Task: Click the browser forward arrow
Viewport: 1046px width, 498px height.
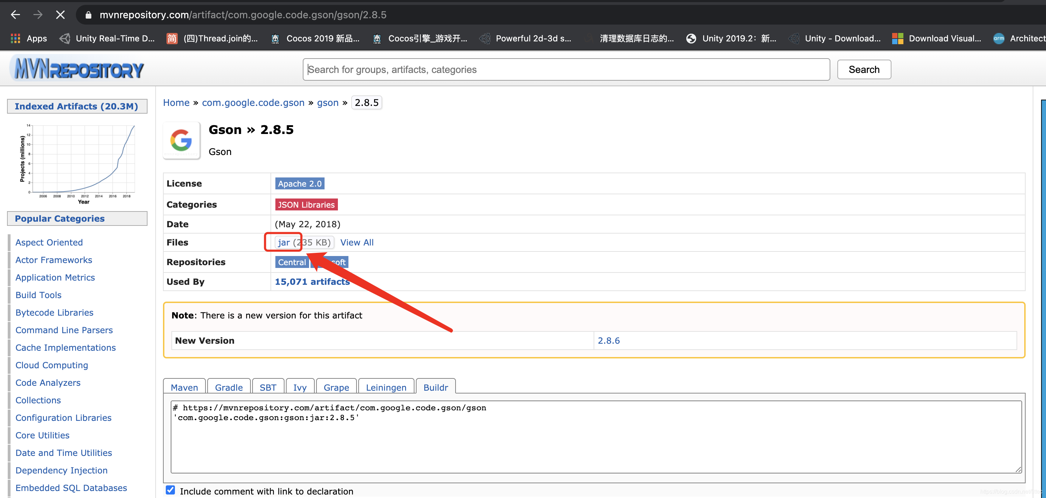Action: pos(38,15)
